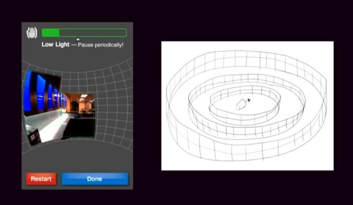
Task: Click the small marker below progress bar
Action: tap(78, 39)
